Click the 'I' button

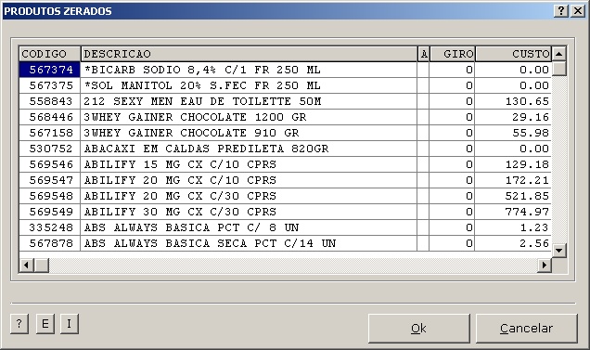click(x=70, y=324)
